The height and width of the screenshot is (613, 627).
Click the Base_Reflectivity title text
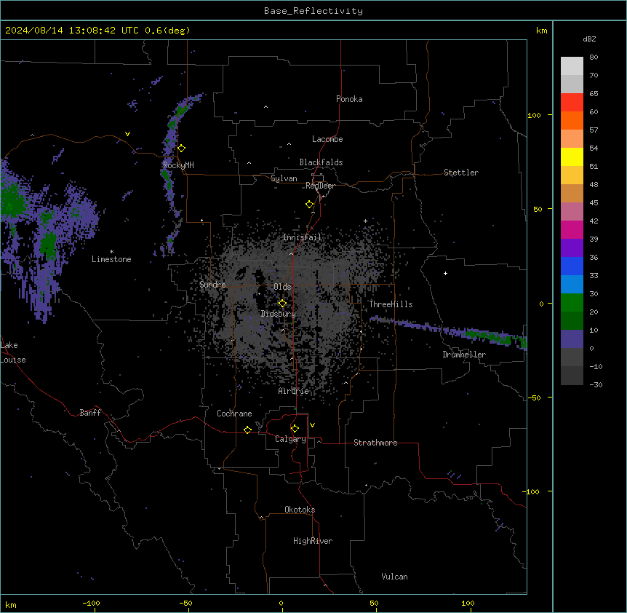pyautogui.click(x=313, y=11)
